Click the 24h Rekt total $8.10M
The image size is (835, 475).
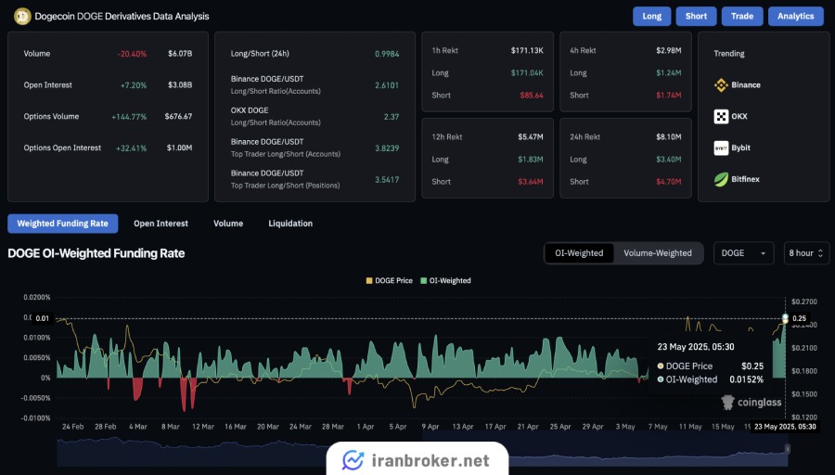point(669,137)
